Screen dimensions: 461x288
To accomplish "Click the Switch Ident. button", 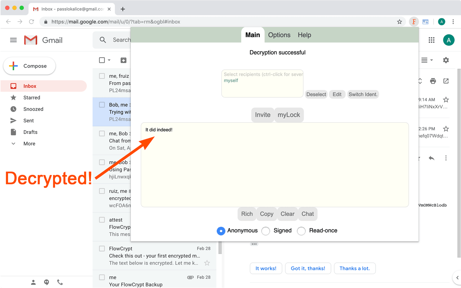I will pos(363,94).
